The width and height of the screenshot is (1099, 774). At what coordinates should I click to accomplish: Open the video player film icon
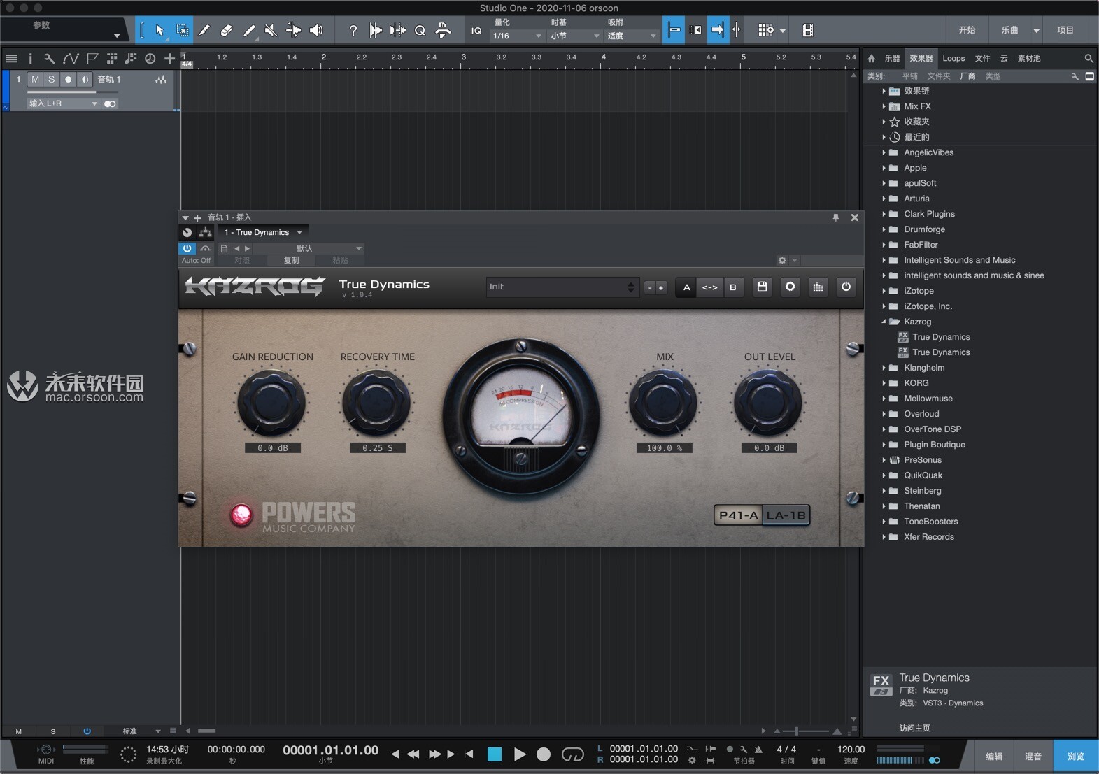pyautogui.click(x=808, y=30)
